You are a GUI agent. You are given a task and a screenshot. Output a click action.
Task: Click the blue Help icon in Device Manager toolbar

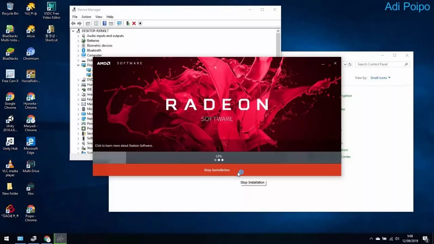point(104,23)
